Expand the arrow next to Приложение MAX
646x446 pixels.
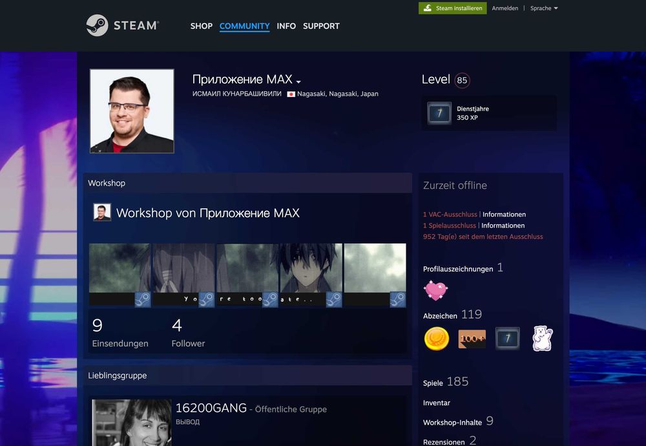tap(298, 81)
